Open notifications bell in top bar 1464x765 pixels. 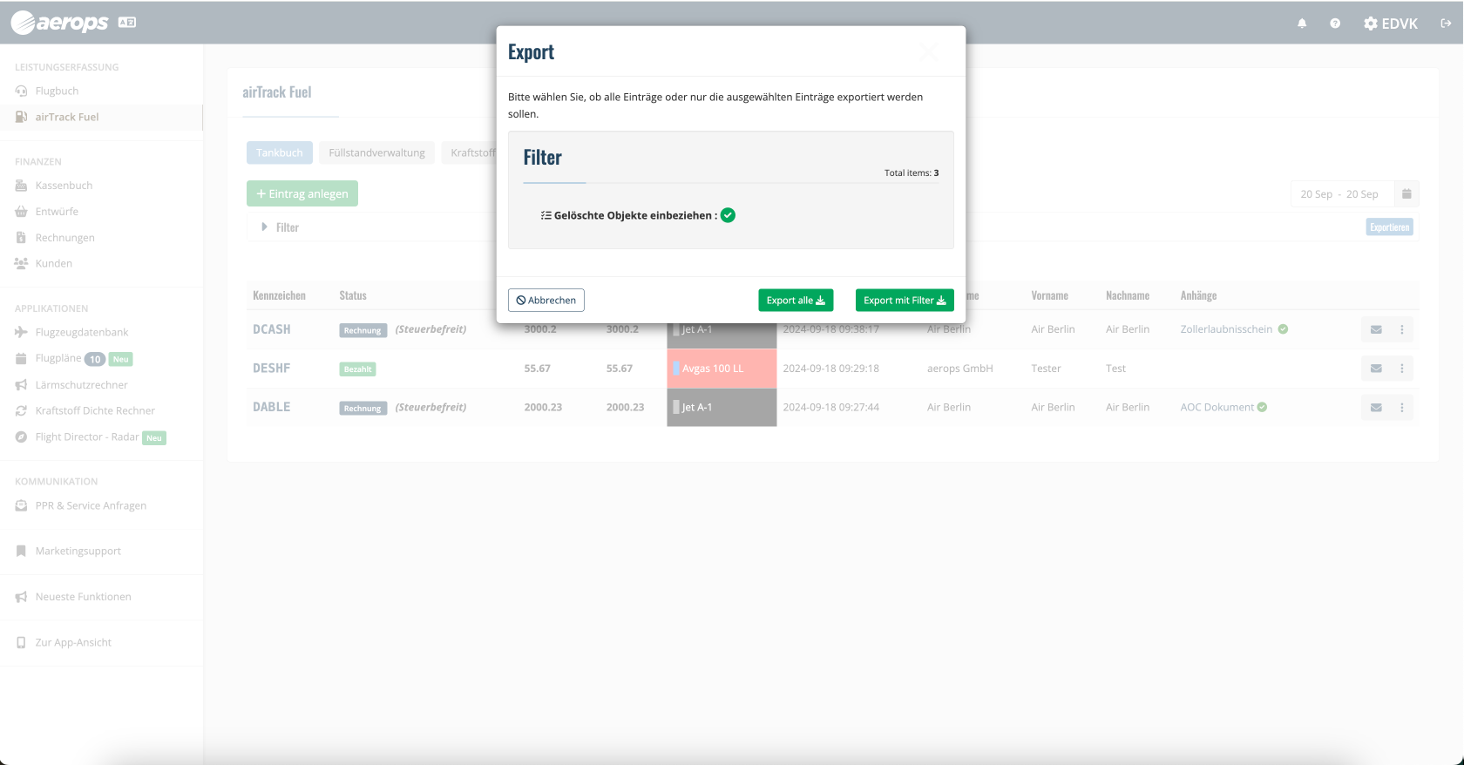click(1302, 24)
